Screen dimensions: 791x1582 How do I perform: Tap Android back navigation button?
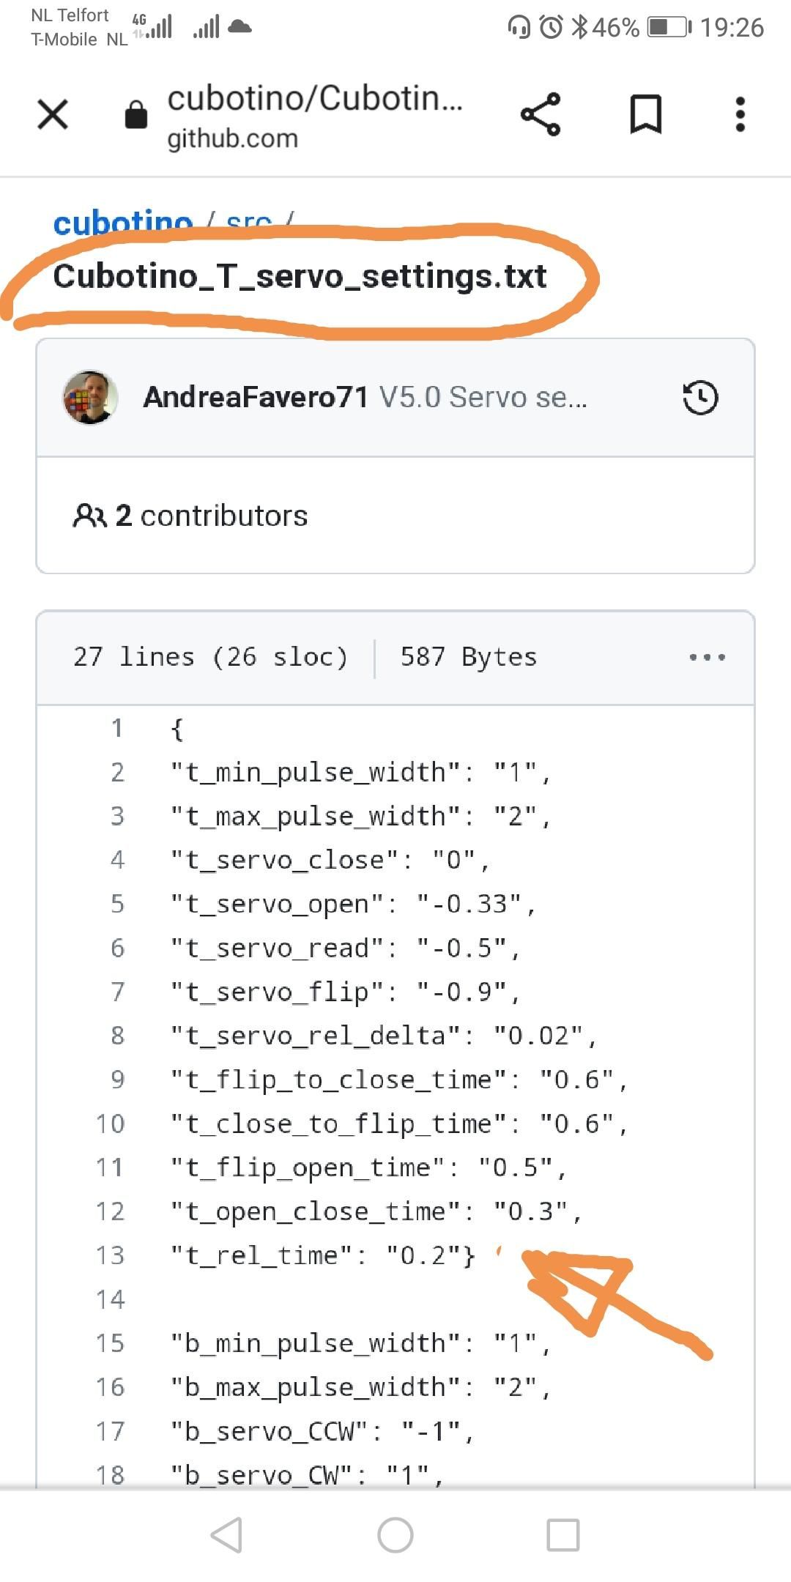tap(227, 1534)
